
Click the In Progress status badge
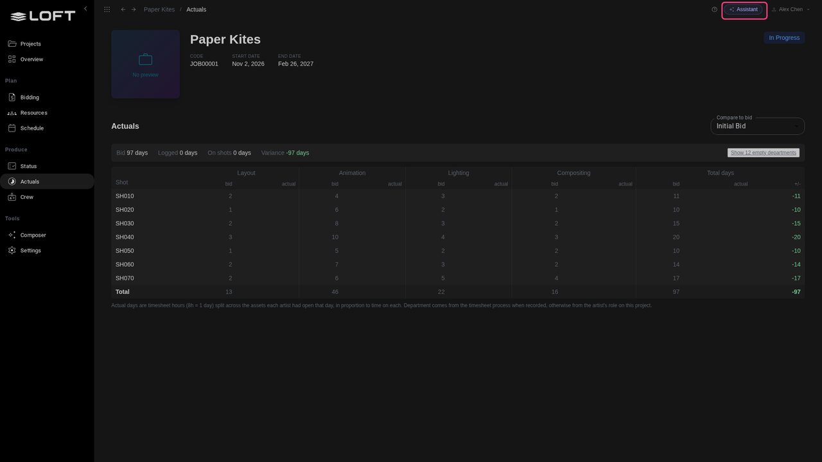[x=784, y=38]
